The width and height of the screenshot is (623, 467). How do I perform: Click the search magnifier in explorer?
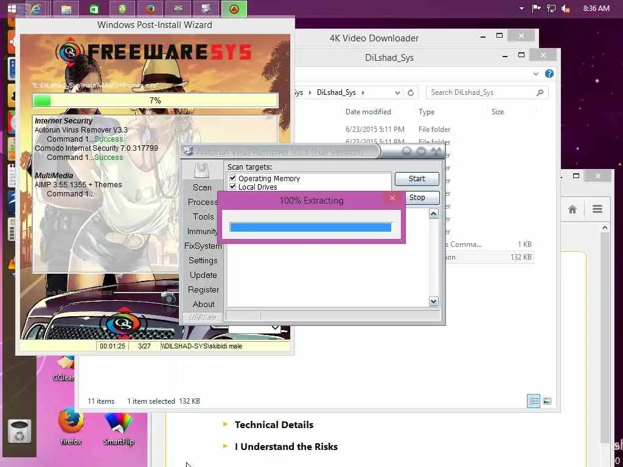pos(540,92)
